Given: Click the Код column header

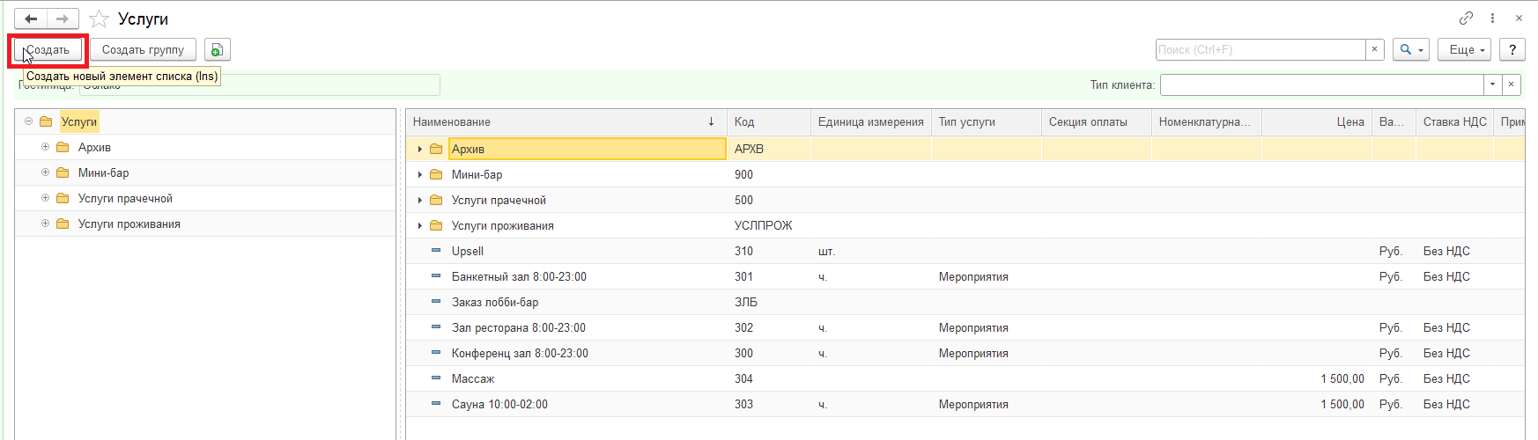Looking at the screenshot, I should tap(769, 122).
